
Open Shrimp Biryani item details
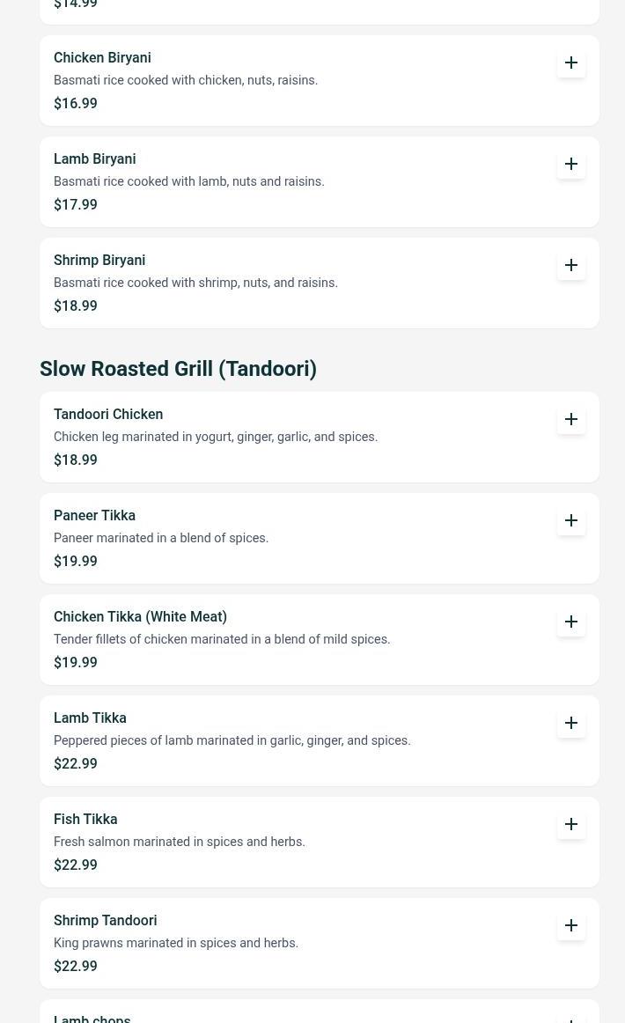click(x=99, y=260)
